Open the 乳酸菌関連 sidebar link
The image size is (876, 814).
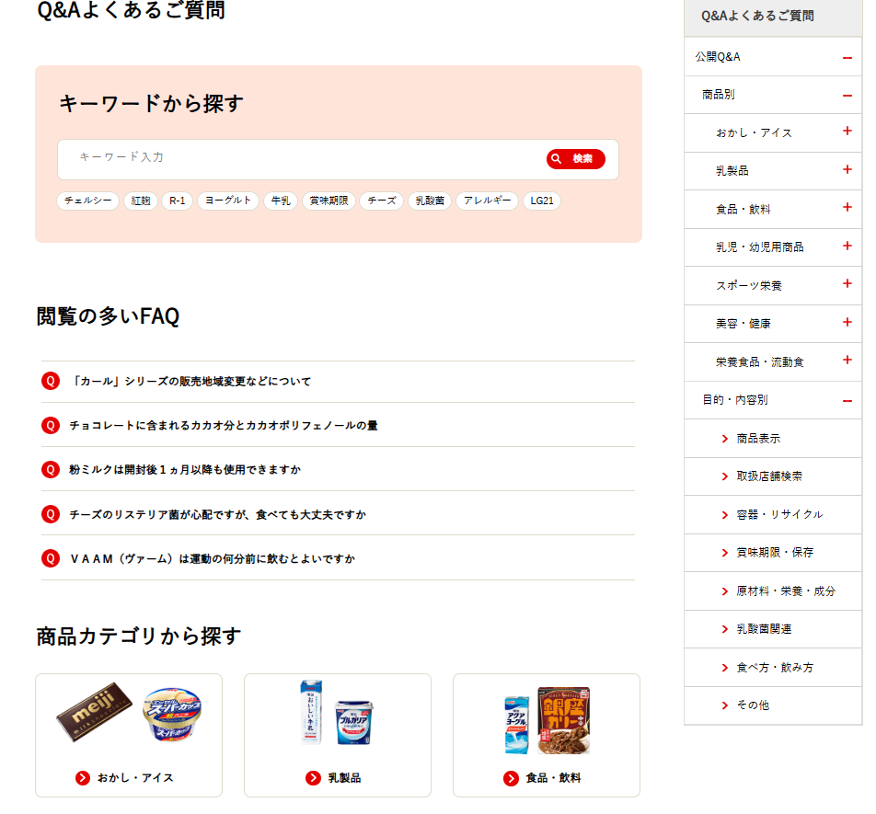[764, 629]
